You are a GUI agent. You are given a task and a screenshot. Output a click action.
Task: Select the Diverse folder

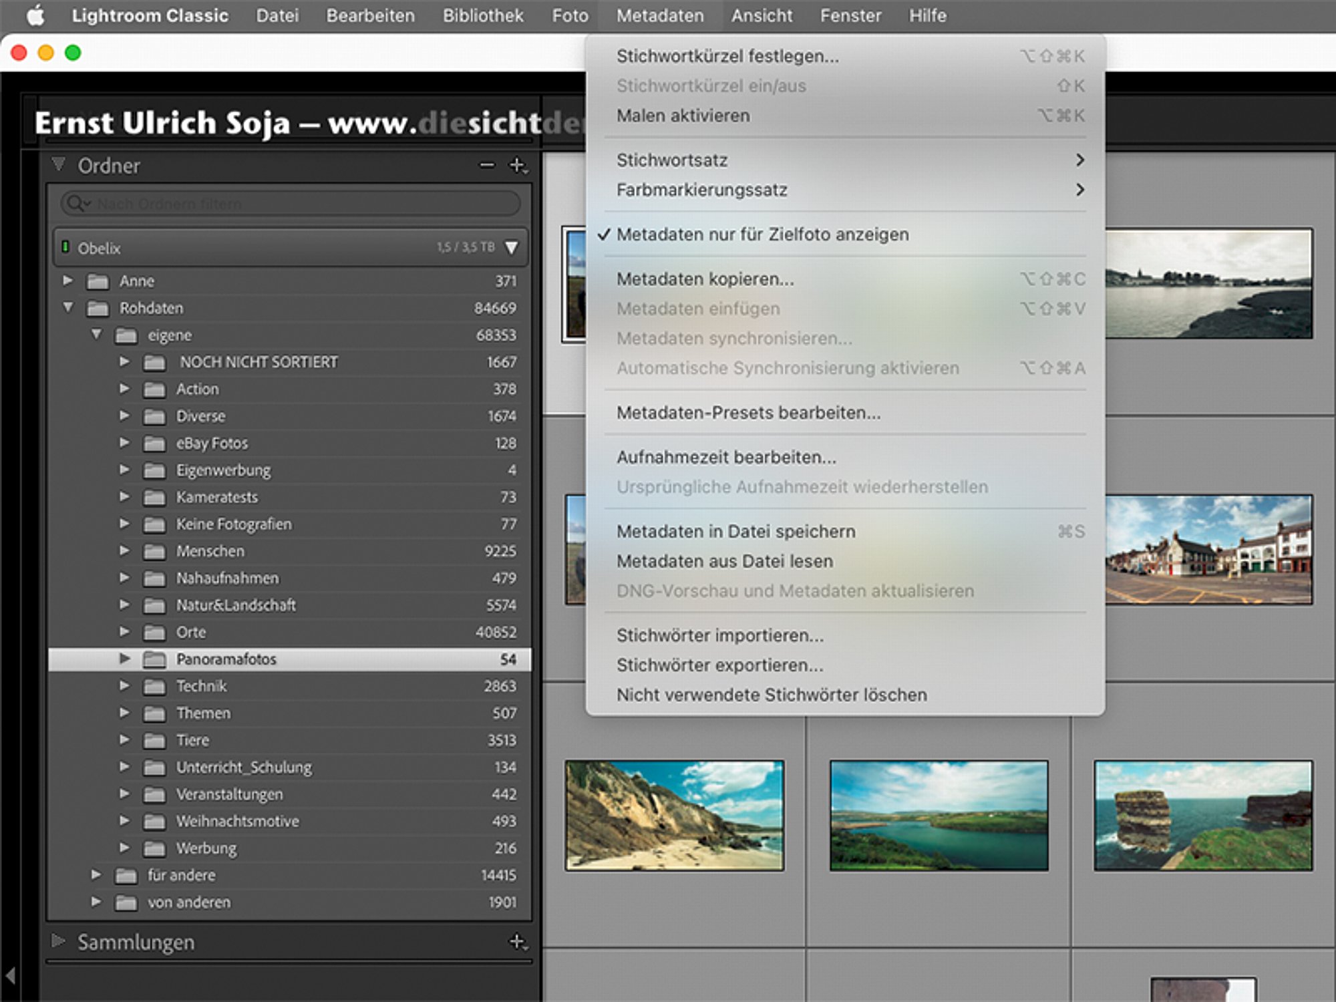coord(290,416)
